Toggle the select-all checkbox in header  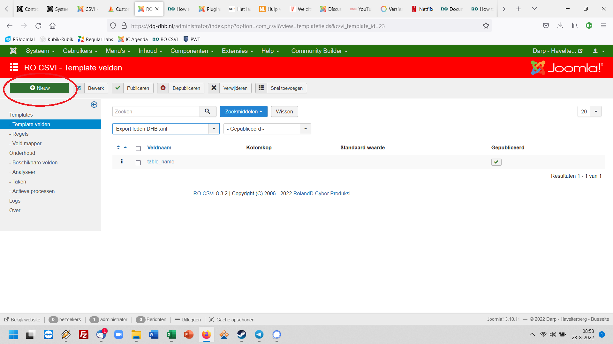coord(138,148)
